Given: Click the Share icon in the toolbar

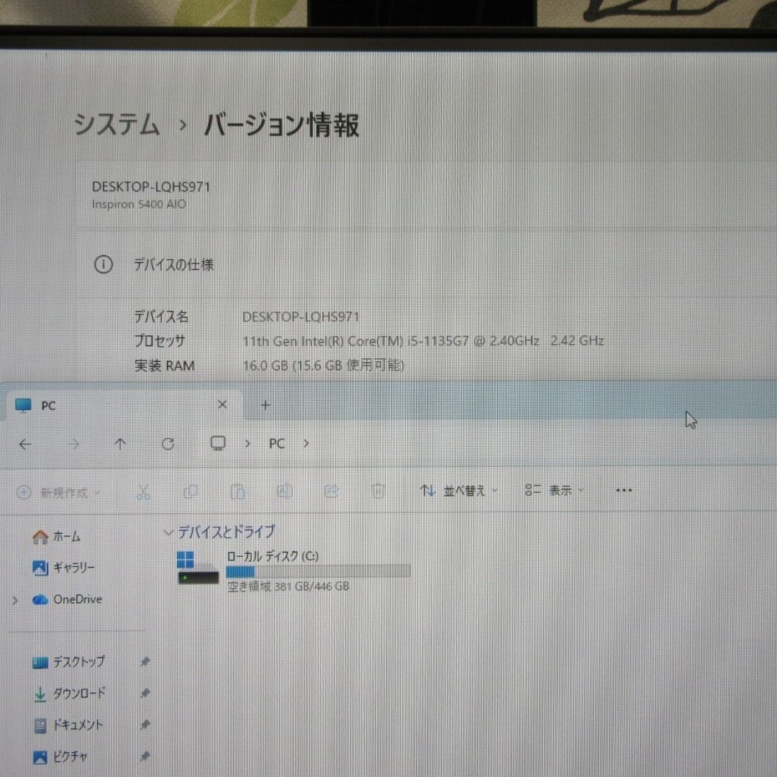Looking at the screenshot, I should click(x=332, y=491).
